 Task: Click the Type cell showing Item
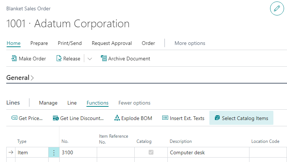32,152
